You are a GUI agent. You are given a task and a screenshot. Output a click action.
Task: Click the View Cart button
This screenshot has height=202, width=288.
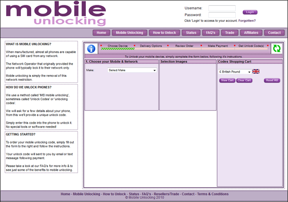(x=227, y=80)
